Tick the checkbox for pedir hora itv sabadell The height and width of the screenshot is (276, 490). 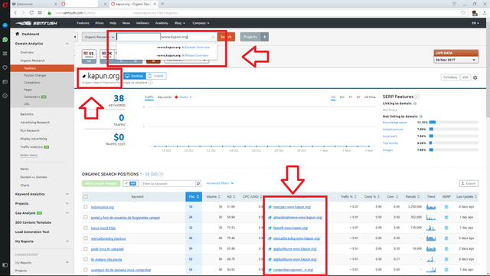click(x=85, y=248)
